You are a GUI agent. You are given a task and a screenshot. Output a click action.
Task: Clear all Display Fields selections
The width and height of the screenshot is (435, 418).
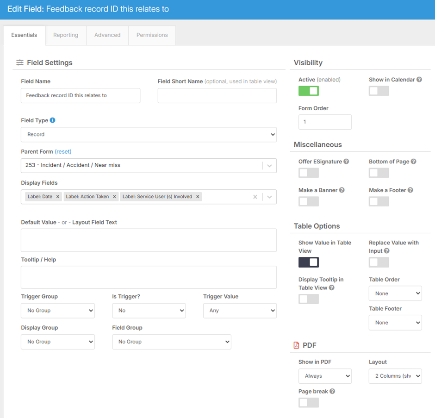[255, 197]
